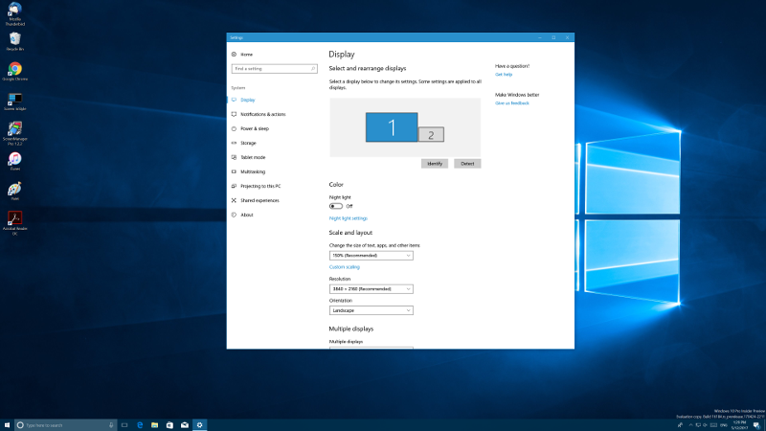The width and height of the screenshot is (766, 431).
Task: Toggle the Night light switch
Action: [336, 206]
